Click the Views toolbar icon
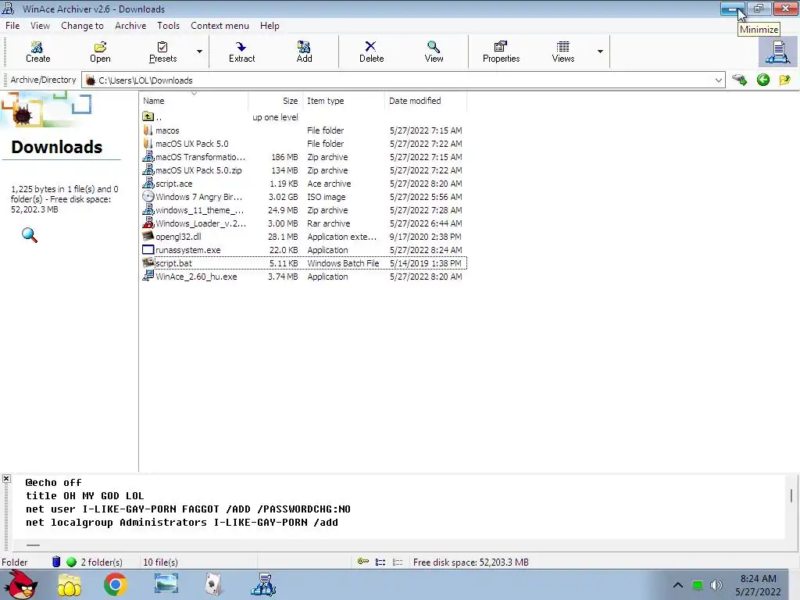Image resolution: width=800 pixels, height=600 pixels. tap(562, 52)
